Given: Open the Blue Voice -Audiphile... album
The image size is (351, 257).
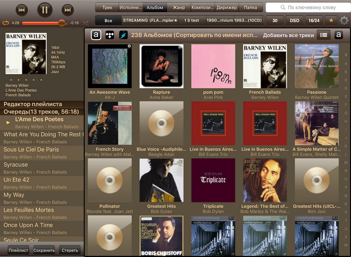Looking at the screenshot, I should 161,123.
